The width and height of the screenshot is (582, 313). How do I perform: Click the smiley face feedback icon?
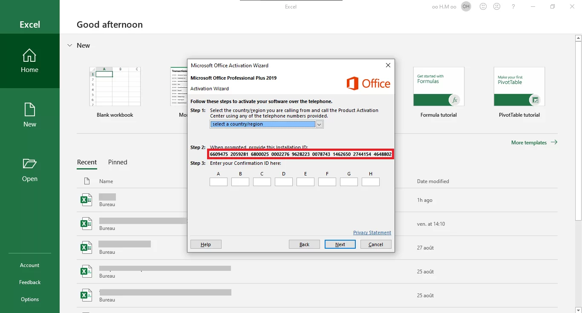pyautogui.click(x=483, y=6)
